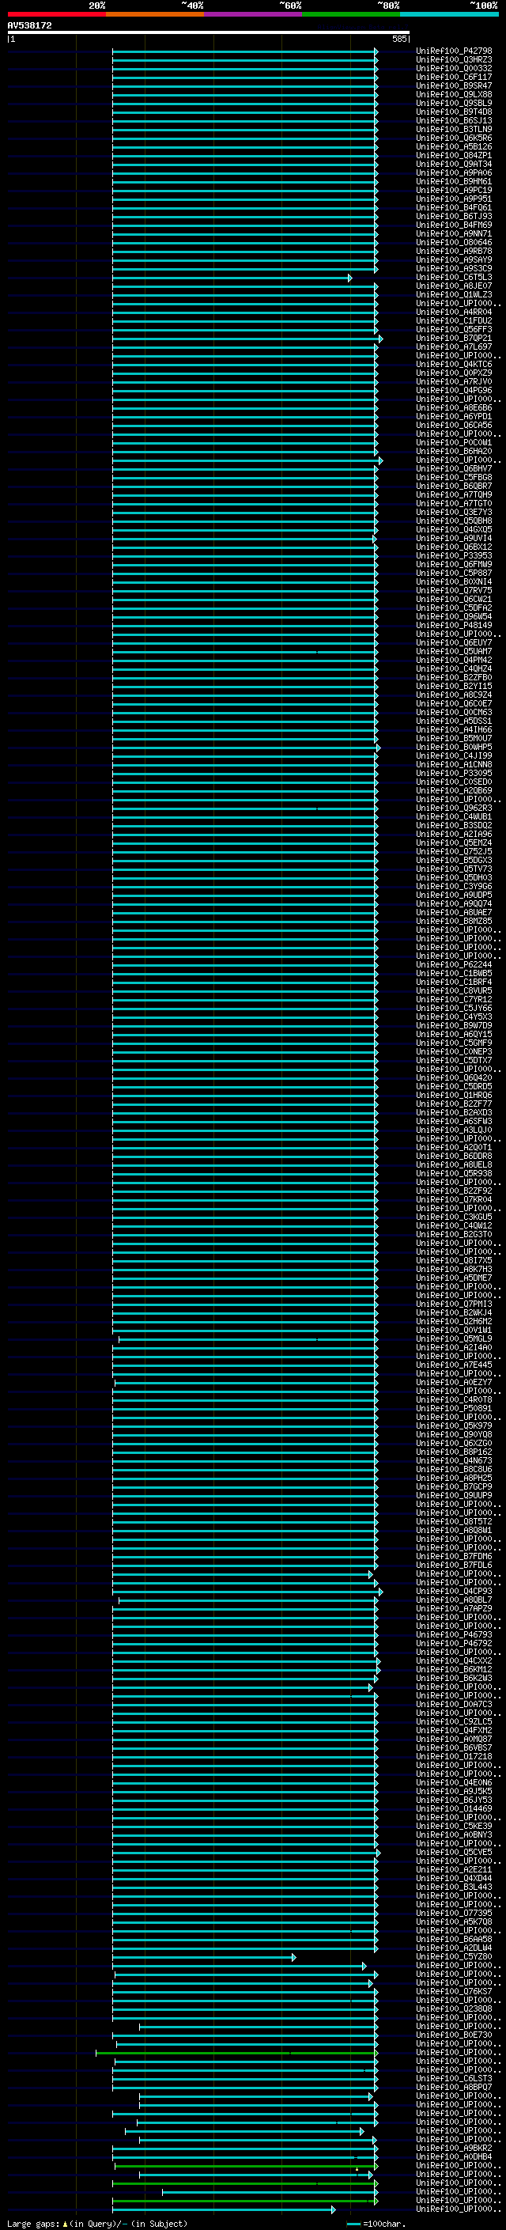Open entry UniRef100_B6SJ13
The height and width of the screenshot is (2230, 506).
[454, 120]
